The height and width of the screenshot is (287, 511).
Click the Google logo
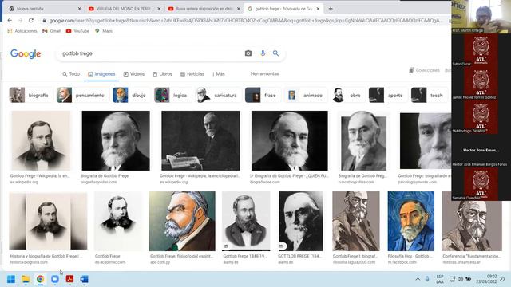(x=26, y=53)
